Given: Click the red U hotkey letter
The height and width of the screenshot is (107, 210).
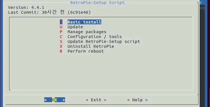Looking at the screenshot, I should pyautogui.click(x=61, y=27).
